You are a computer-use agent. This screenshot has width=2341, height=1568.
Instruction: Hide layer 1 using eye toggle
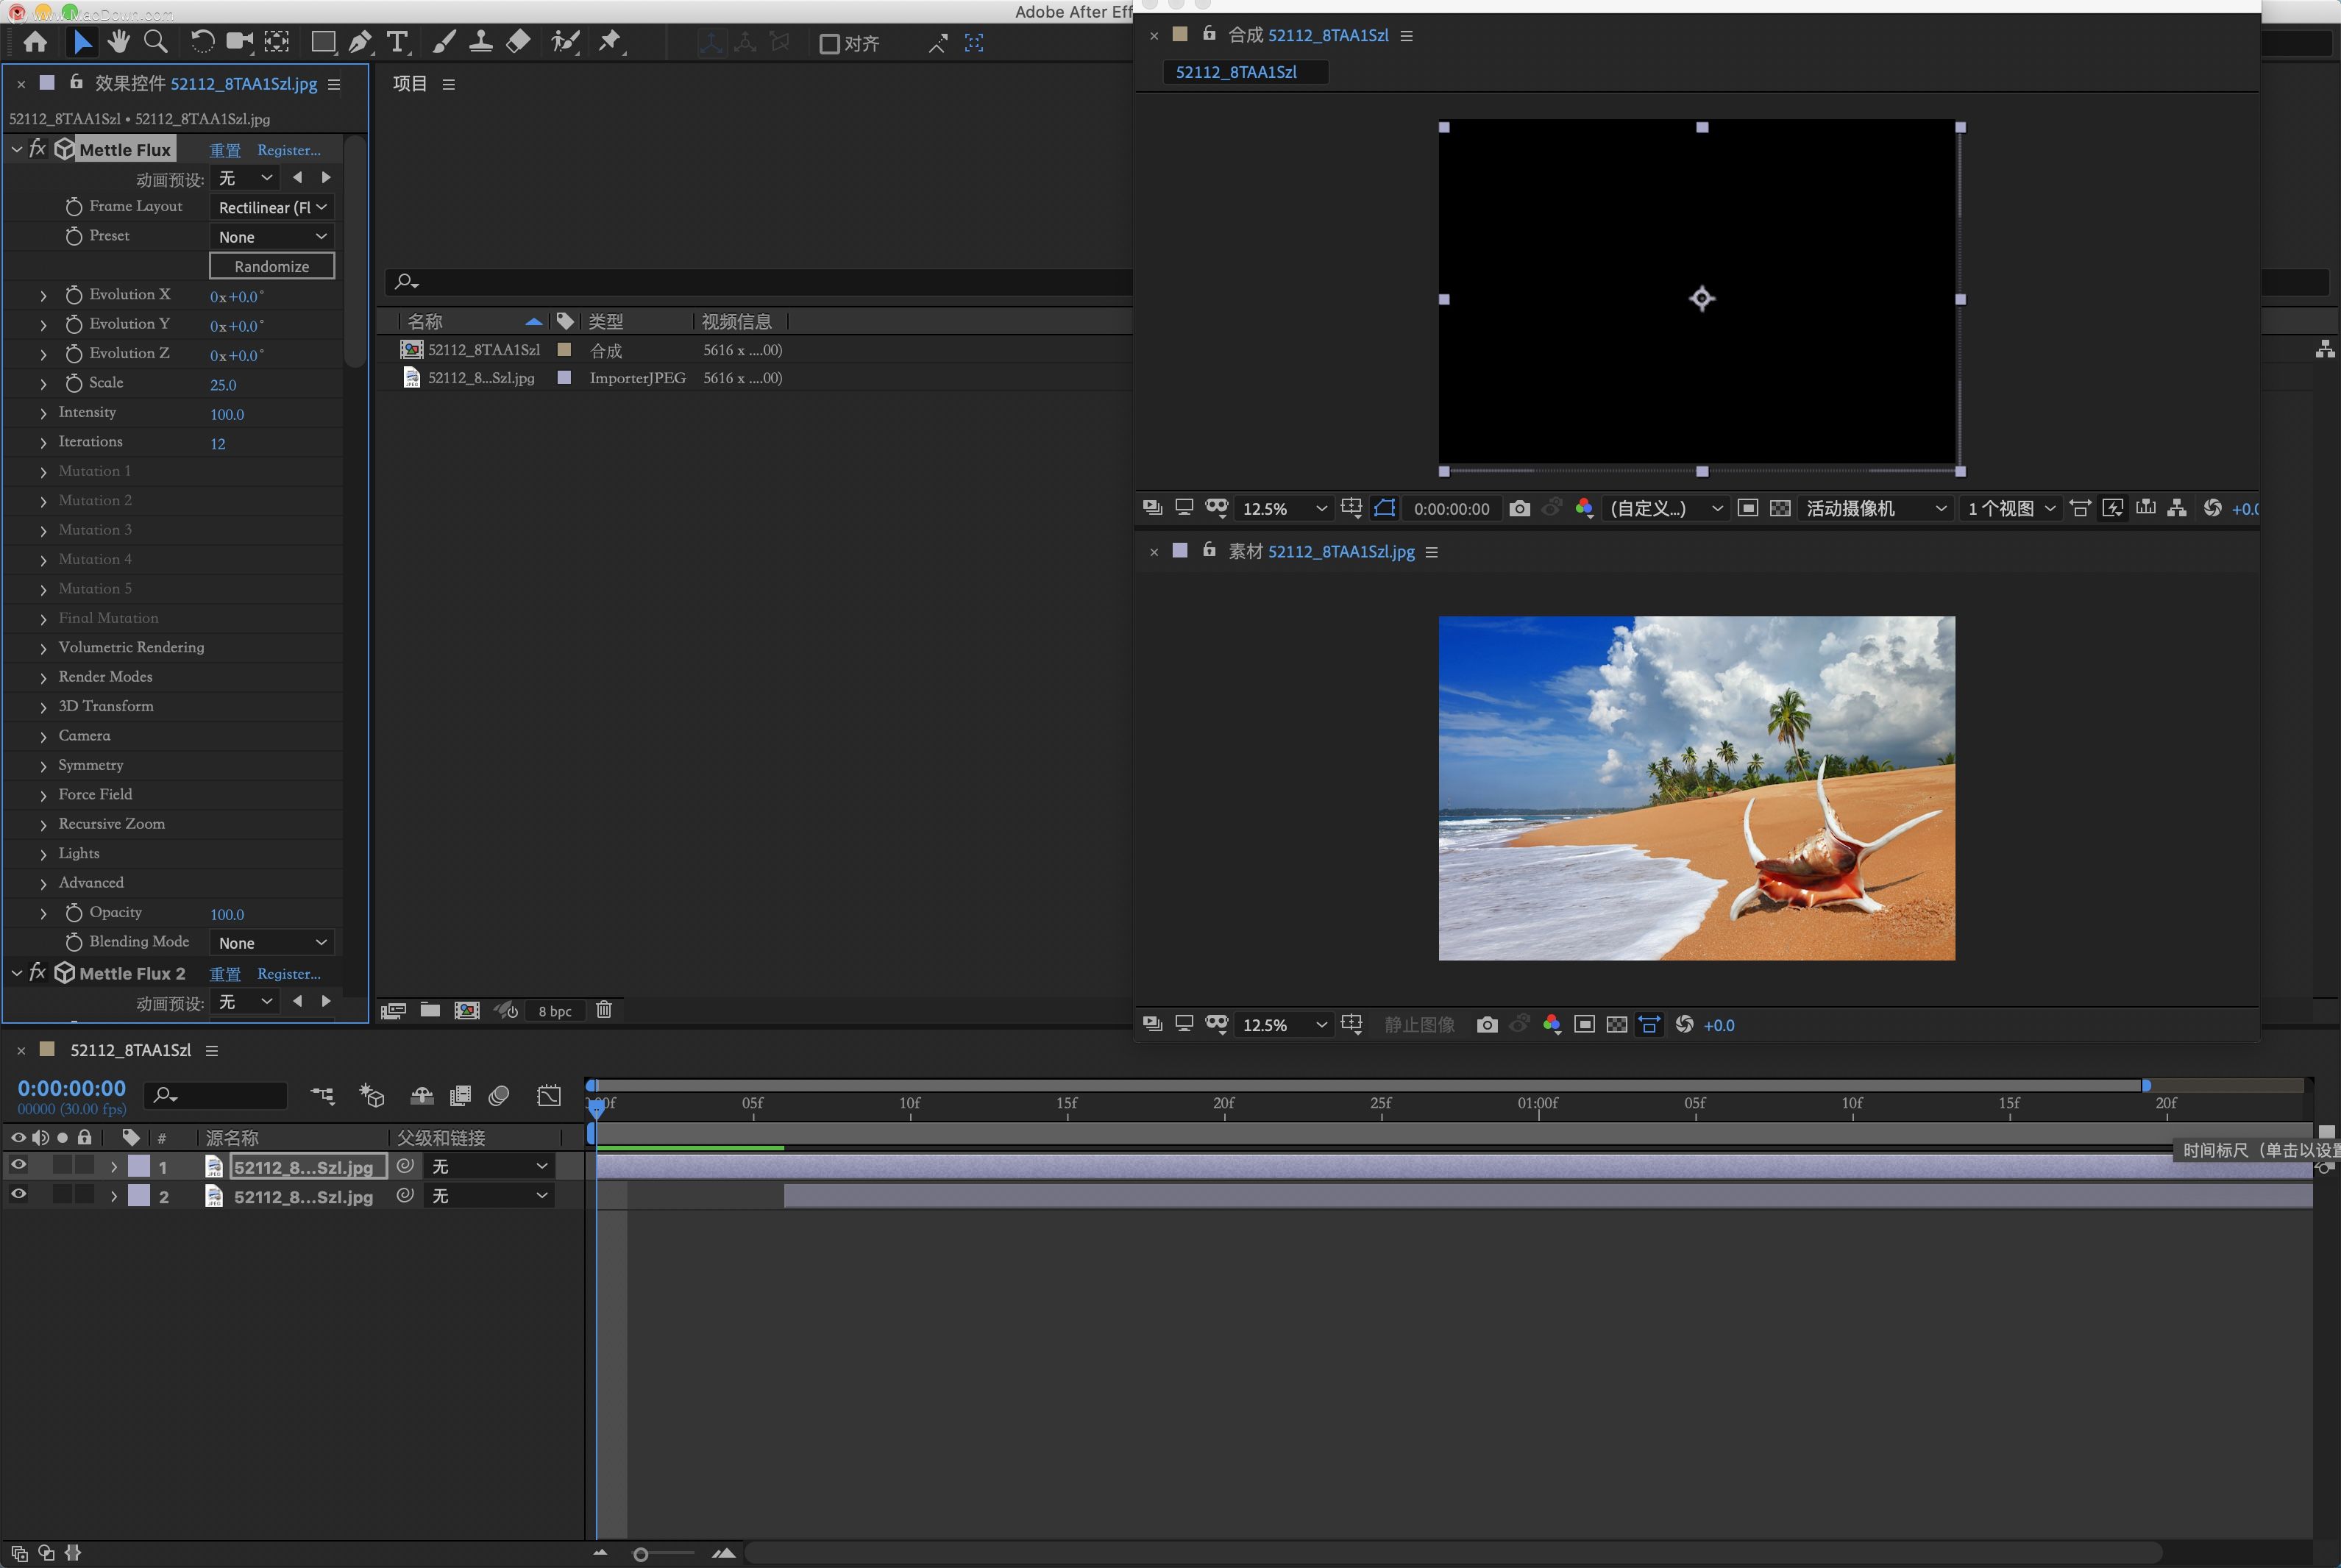pyautogui.click(x=18, y=1165)
